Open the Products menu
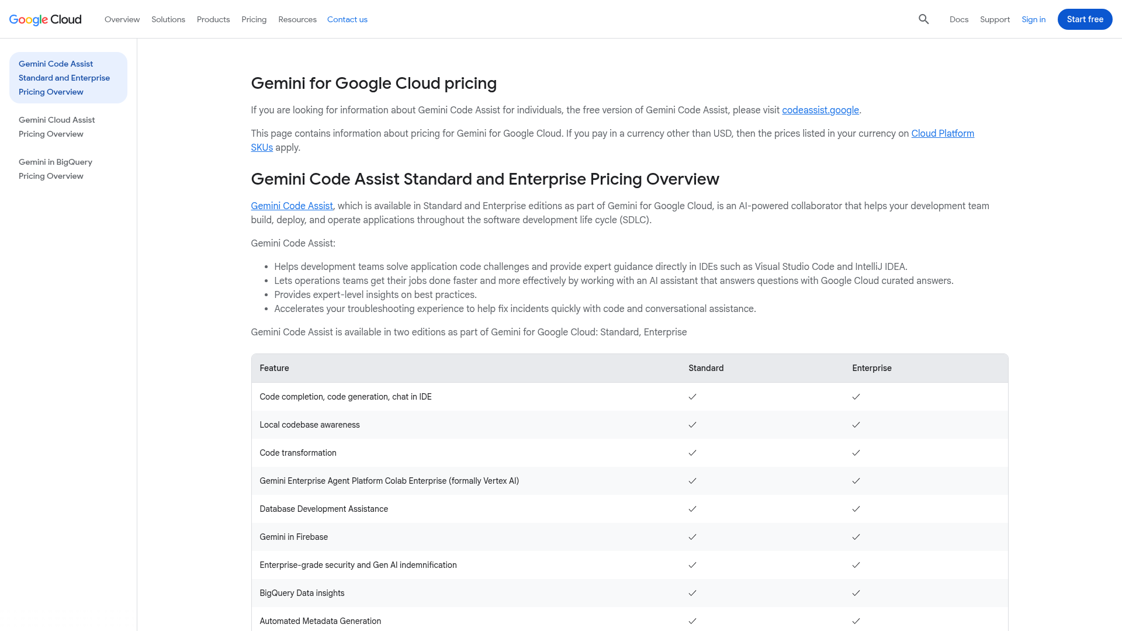The width and height of the screenshot is (1122, 631). (x=213, y=19)
